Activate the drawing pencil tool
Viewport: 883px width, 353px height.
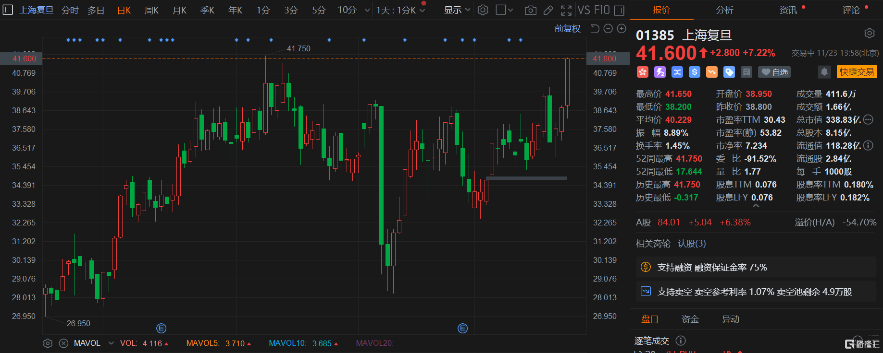(x=548, y=10)
